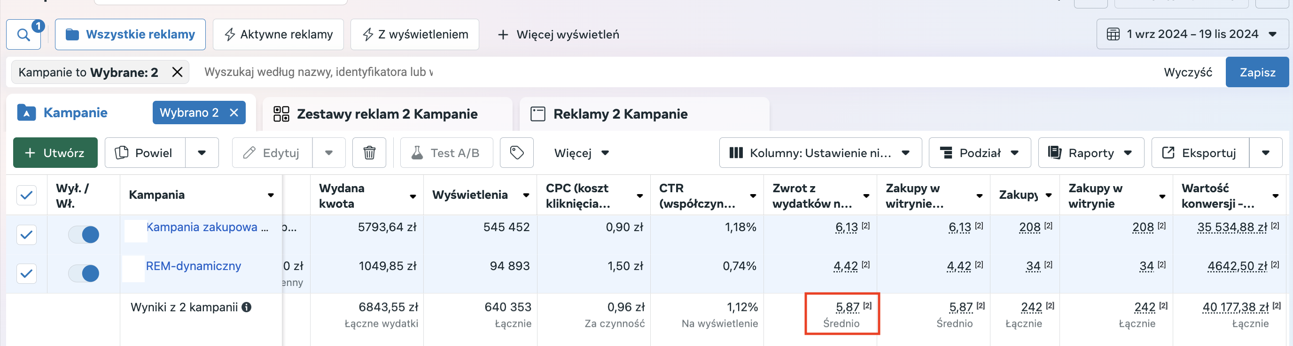The image size is (1293, 346).
Task: Open the date range 1 wrz 2024 – 19 lis 2024 picker
Action: tap(1192, 35)
